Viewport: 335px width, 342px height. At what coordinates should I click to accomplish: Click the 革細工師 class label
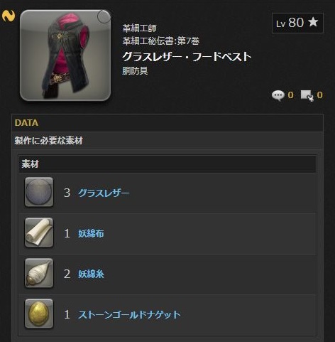coord(140,28)
